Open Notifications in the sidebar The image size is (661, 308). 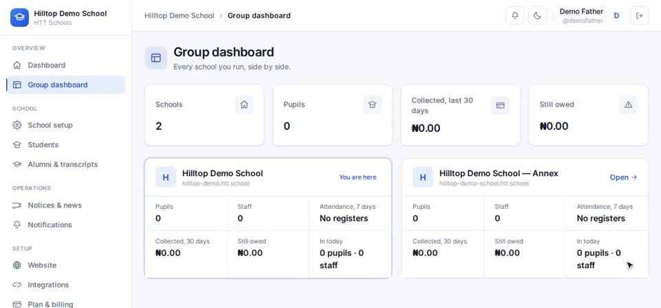pos(66,225)
